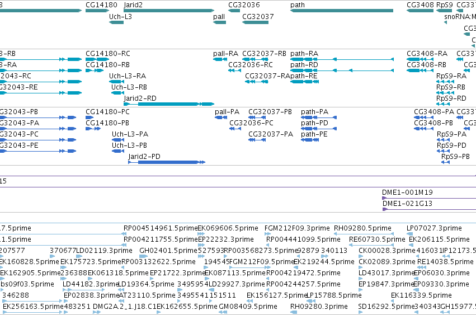Click the path-PE protein label
476x315 pixels.
point(314,134)
